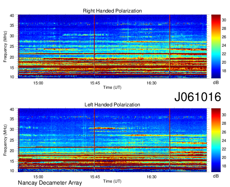The height and width of the screenshot is (187, 230).
Task: Click the 10 MHz frequency tick, Right Handed plot
Action: click(12, 77)
